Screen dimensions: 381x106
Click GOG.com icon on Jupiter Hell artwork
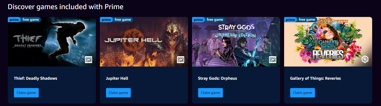(181, 59)
